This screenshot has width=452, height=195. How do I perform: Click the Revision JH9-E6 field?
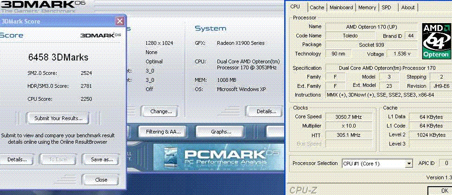(441, 86)
